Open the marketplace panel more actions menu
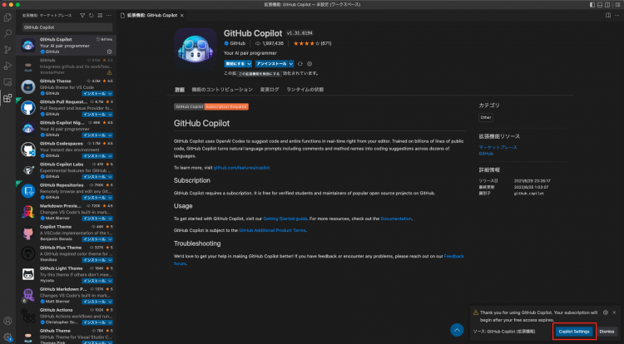The height and width of the screenshot is (344, 624). point(109,16)
